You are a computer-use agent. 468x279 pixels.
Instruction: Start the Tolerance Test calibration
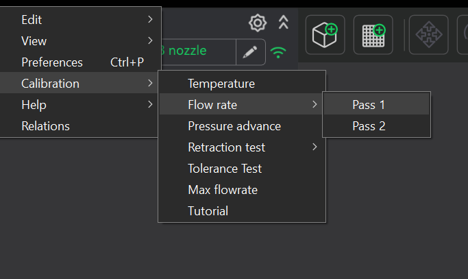(225, 169)
